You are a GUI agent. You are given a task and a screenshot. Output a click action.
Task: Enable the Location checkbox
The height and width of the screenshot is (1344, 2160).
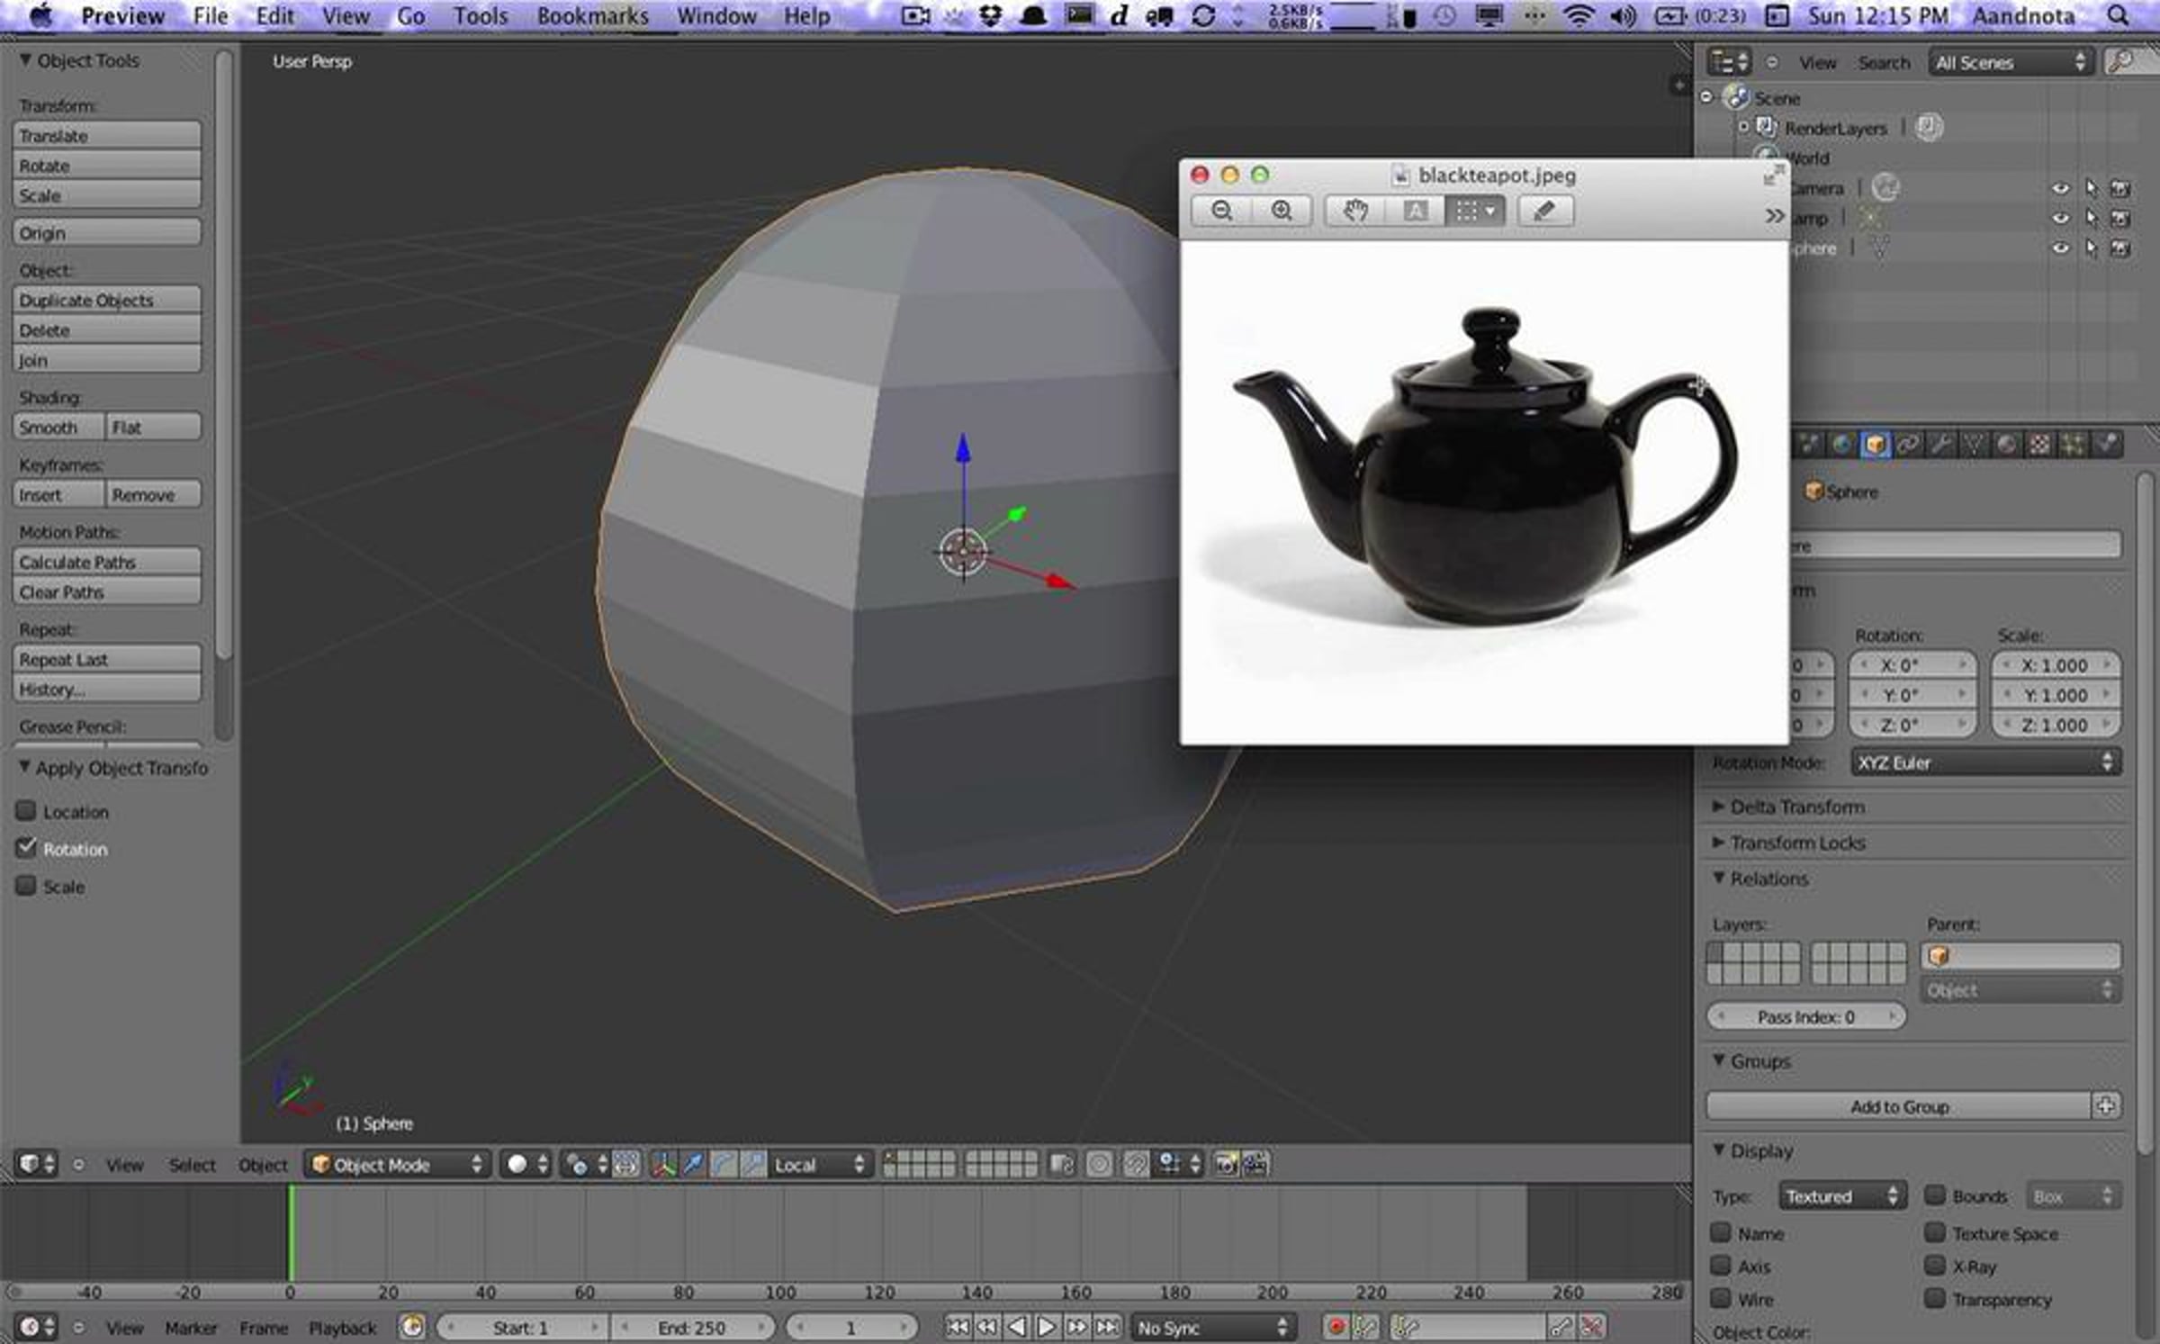coord(27,811)
